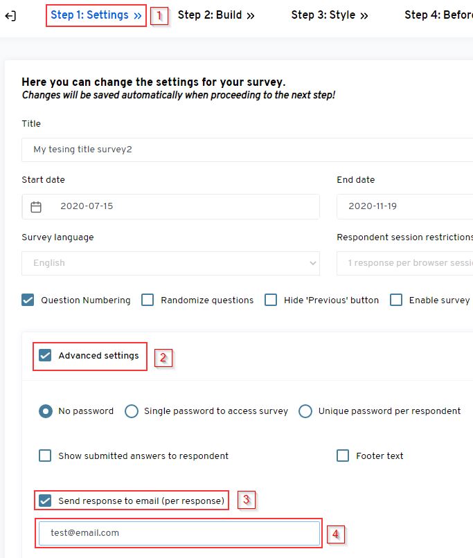
Task: Open the Respondent session restrictions dropdown
Action: pyautogui.click(x=404, y=263)
